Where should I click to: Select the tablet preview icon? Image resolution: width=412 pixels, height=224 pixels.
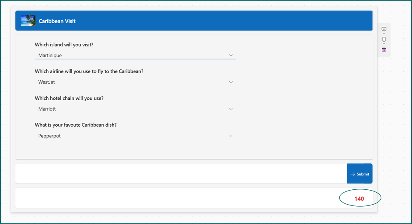[x=384, y=28]
